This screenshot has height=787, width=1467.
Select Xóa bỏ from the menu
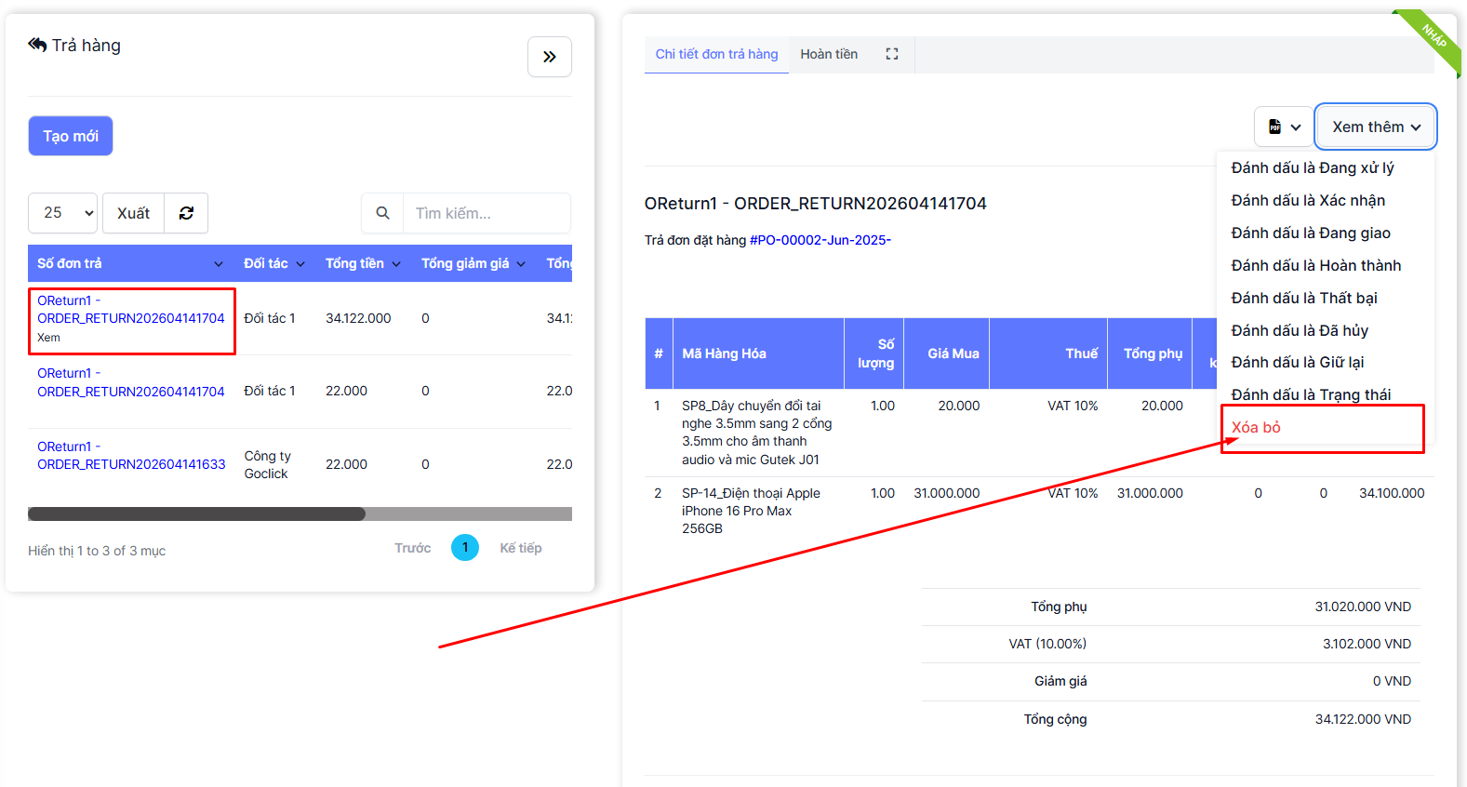point(1256,427)
